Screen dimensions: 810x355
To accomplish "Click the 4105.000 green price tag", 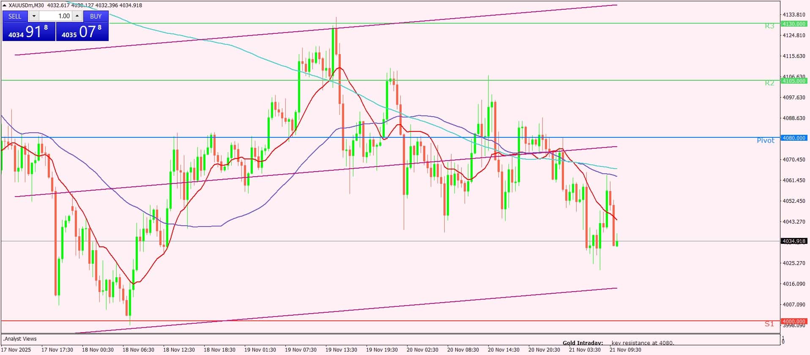I will (794, 81).
